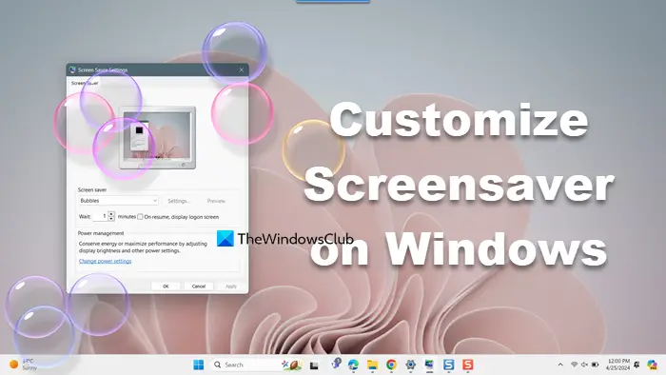This screenshot has width=666, height=375.
Task: Open Copilot at the taskbar's far end
Action: coord(652,365)
